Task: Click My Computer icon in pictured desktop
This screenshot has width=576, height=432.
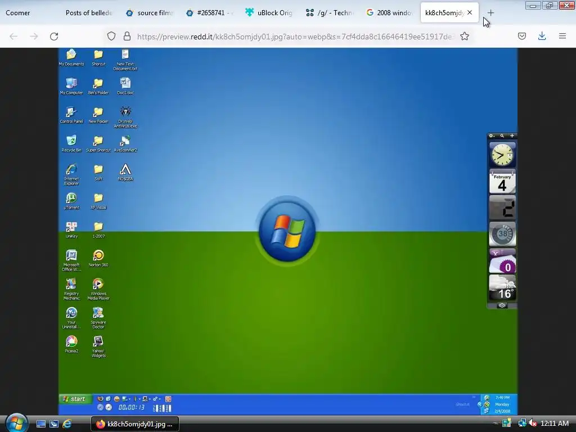Action: [71, 86]
